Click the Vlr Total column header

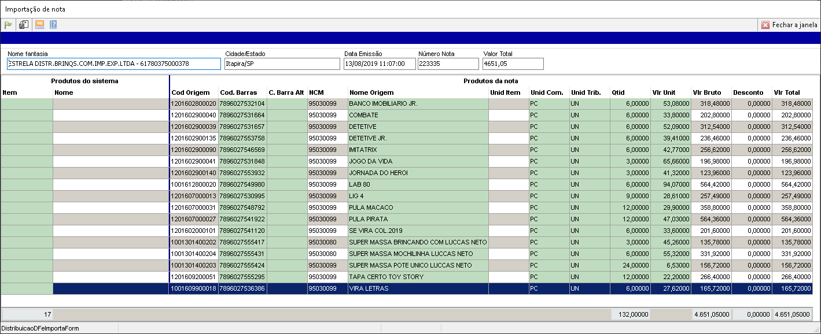point(786,92)
